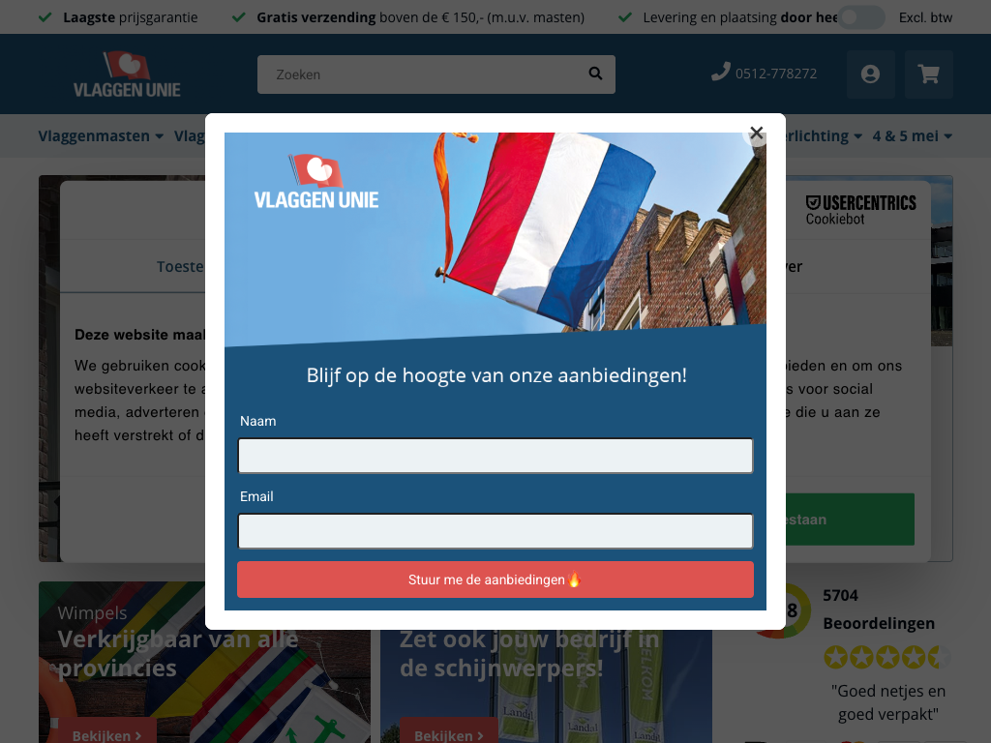Click the Usercentrics Cookiebot logo

[860, 210]
